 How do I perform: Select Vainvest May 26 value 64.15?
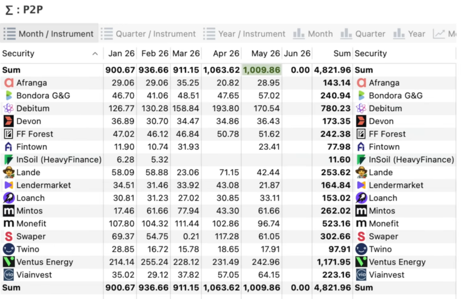click(x=268, y=275)
